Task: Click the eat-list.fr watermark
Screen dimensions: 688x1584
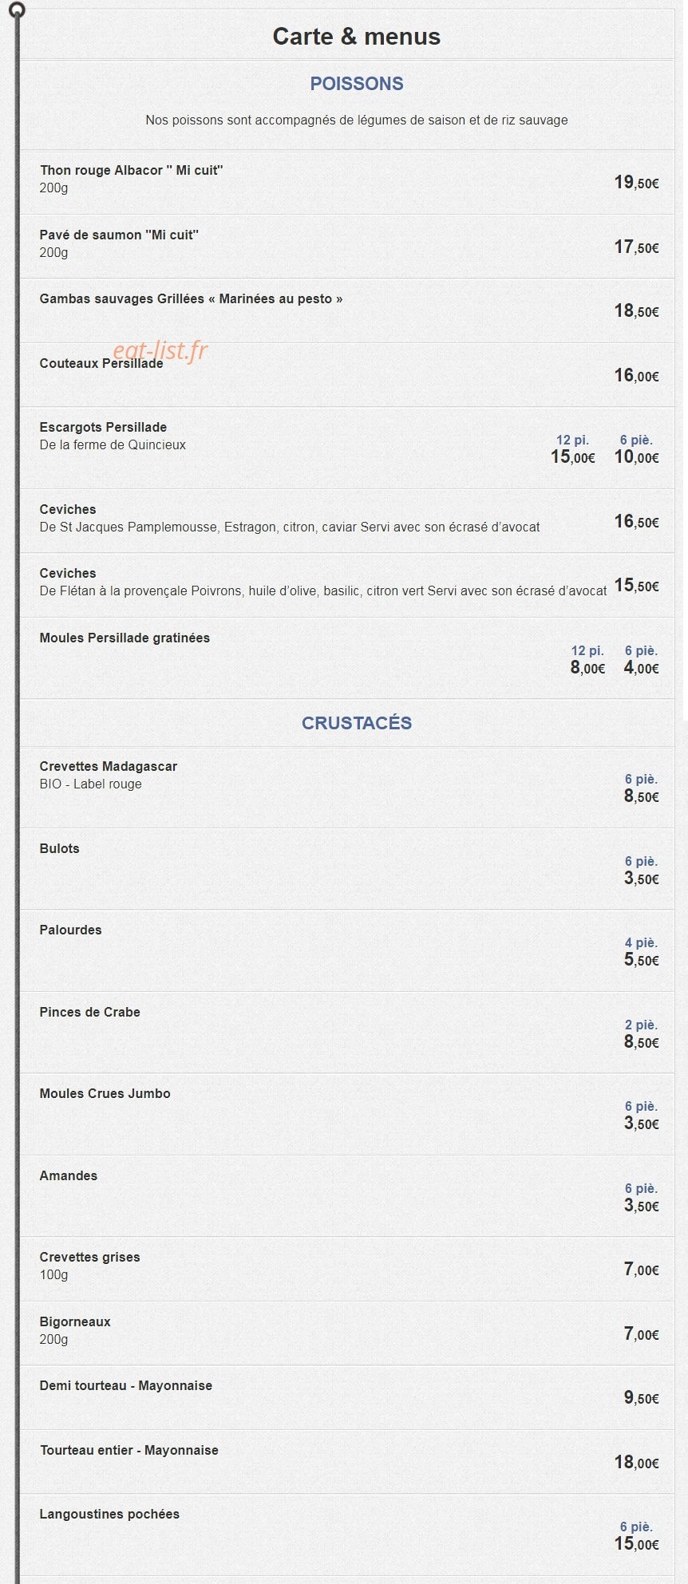Action: coord(160,350)
